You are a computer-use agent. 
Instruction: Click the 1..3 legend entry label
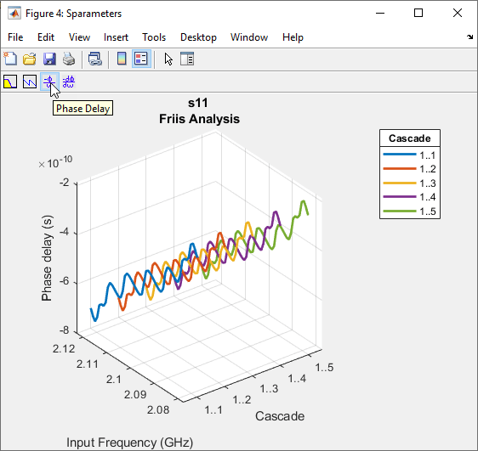[428, 183]
